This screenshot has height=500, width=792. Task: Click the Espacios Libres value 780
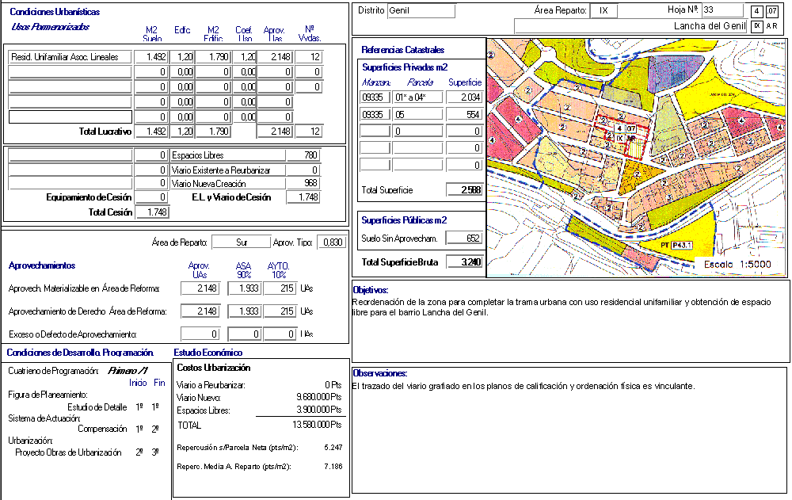tap(303, 155)
